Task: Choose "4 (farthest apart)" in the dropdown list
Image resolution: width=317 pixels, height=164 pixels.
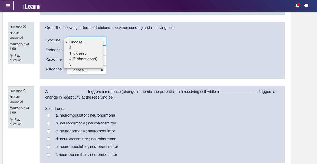Action: click(83, 59)
